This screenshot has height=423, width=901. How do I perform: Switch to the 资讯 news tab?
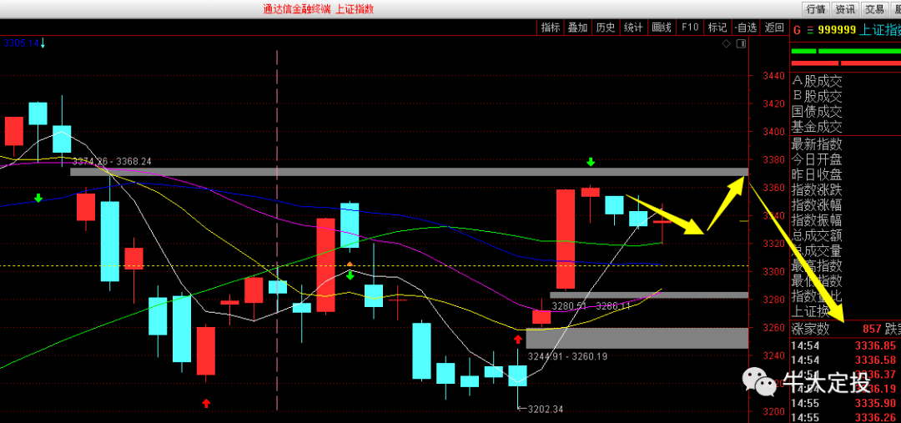(x=845, y=9)
